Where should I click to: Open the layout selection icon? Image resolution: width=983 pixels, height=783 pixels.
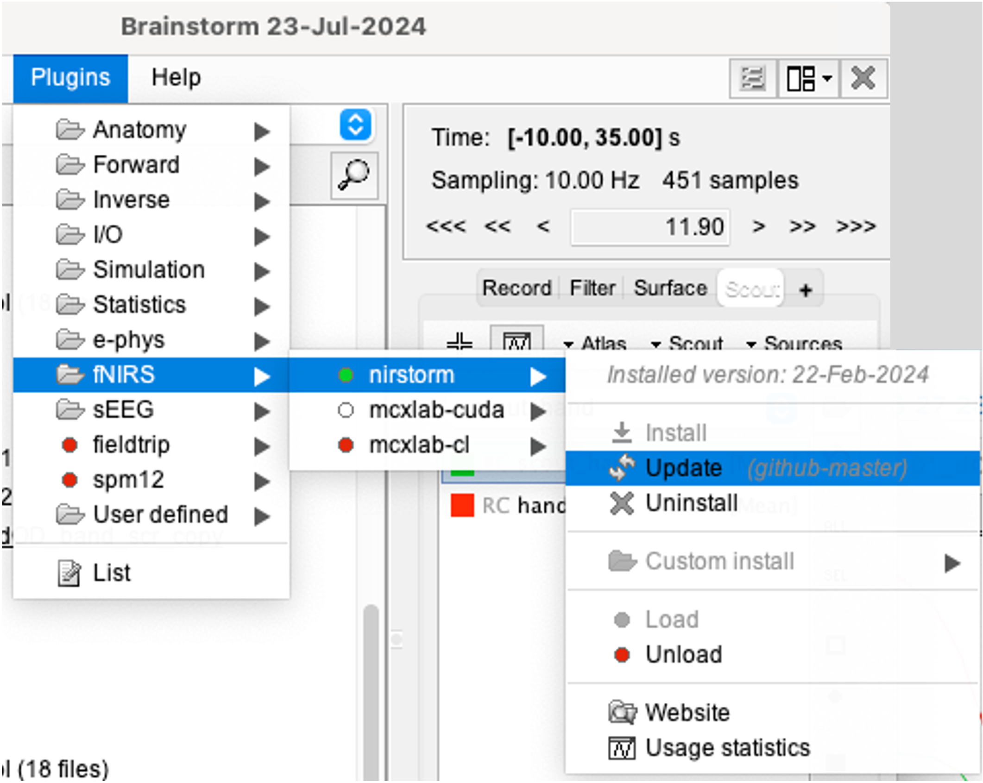click(x=808, y=78)
